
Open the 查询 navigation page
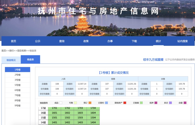pyautogui.click(x=62, y=41)
